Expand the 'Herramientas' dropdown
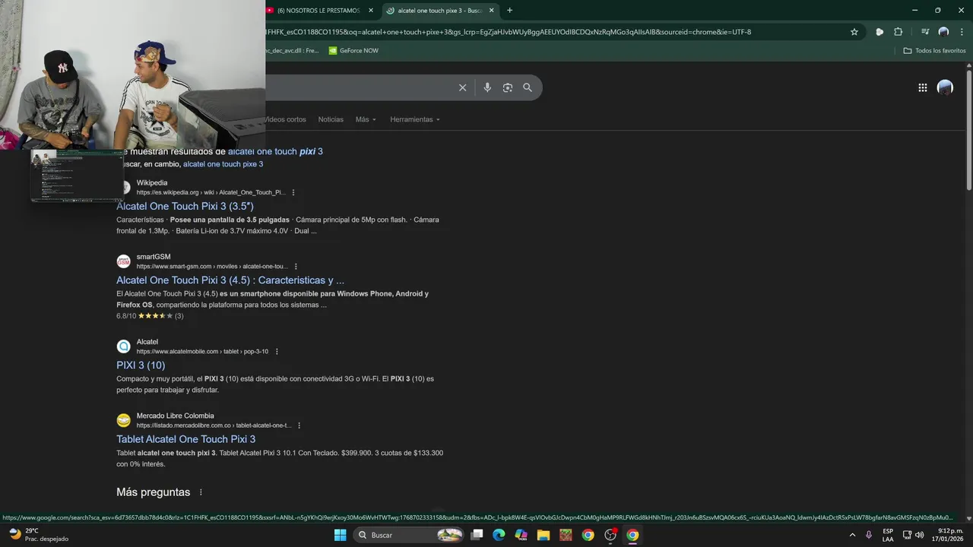Image resolution: width=973 pixels, height=547 pixels. [x=415, y=119]
